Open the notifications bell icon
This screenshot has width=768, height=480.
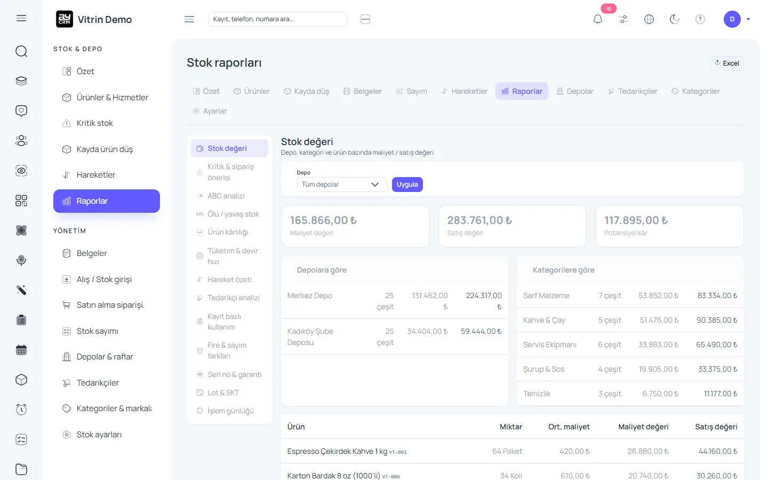pyautogui.click(x=598, y=19)
